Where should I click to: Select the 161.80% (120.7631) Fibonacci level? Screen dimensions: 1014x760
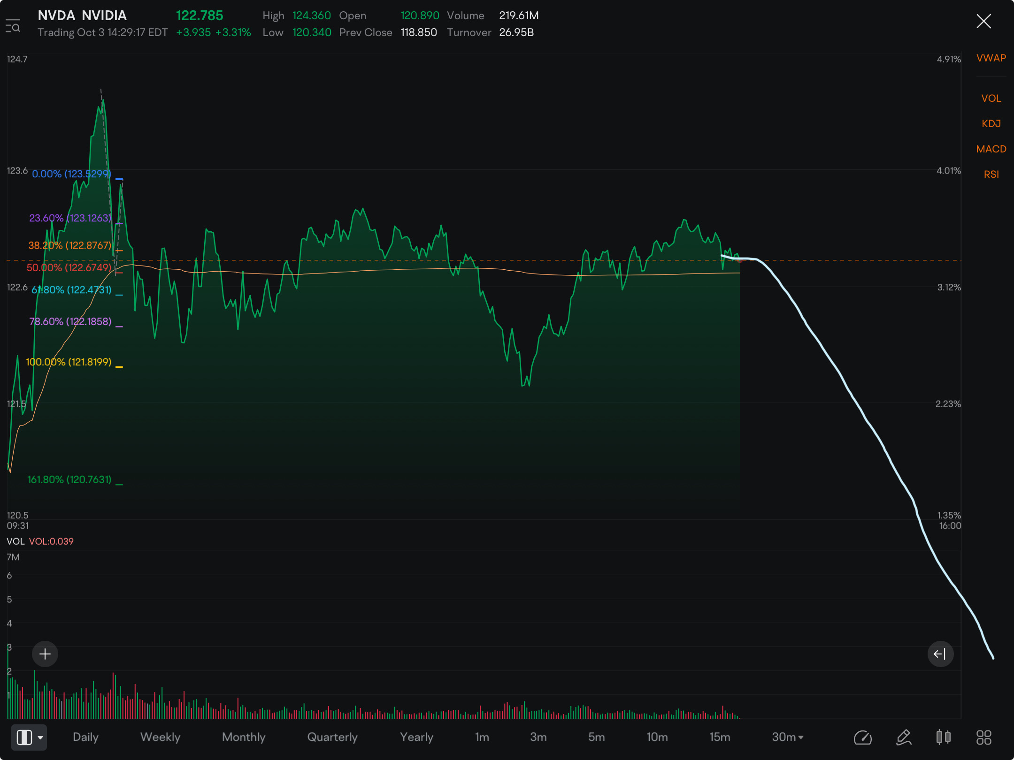click(x=69, y=479)
